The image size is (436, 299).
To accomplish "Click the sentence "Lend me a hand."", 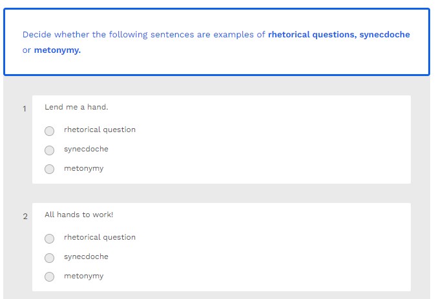I will tap(76, 107).
